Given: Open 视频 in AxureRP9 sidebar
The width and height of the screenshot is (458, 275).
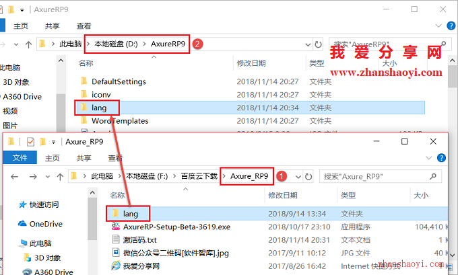Looking at the screenshot, I should point(10,111).
